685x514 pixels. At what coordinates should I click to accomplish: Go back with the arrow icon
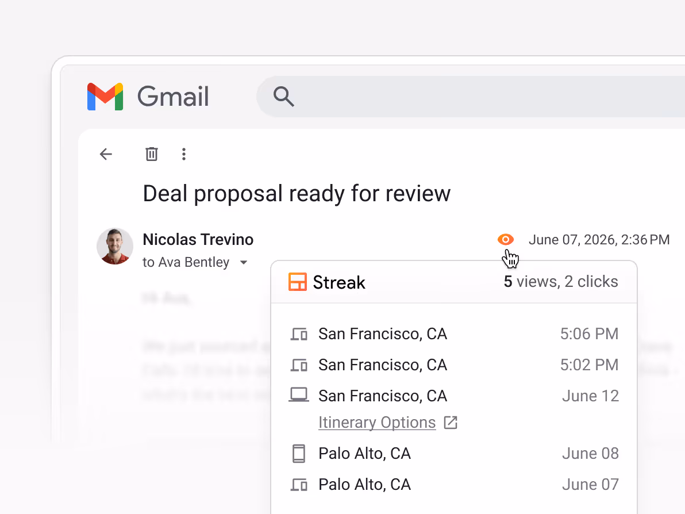click(x=106, y=154)
